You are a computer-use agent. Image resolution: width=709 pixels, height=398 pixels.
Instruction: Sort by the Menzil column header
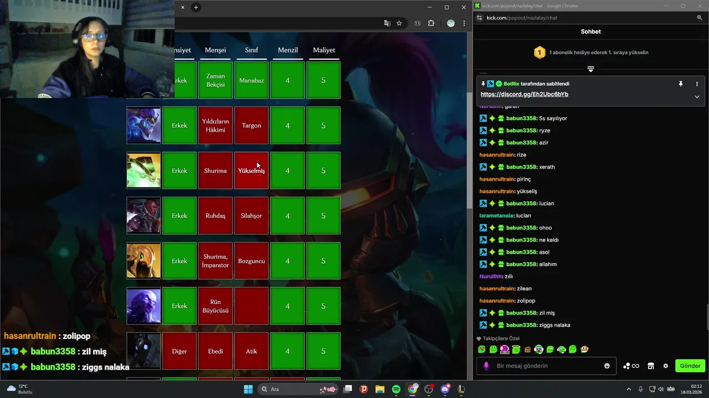pyautogui.click(x=287, y=50)
